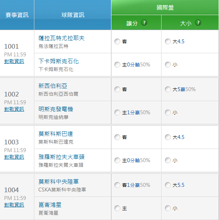219x220 pixels.
Task: Pick 客 radio for match 1003
Action: tap(117, 137)
